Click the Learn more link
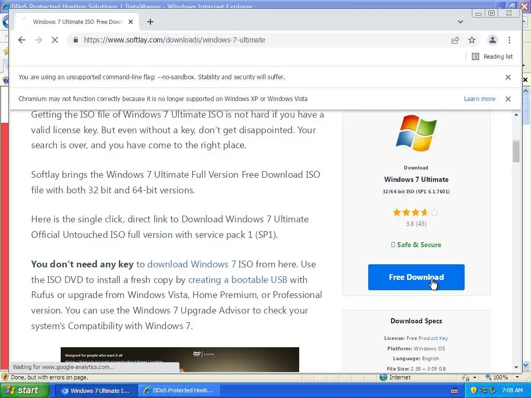 480,99
